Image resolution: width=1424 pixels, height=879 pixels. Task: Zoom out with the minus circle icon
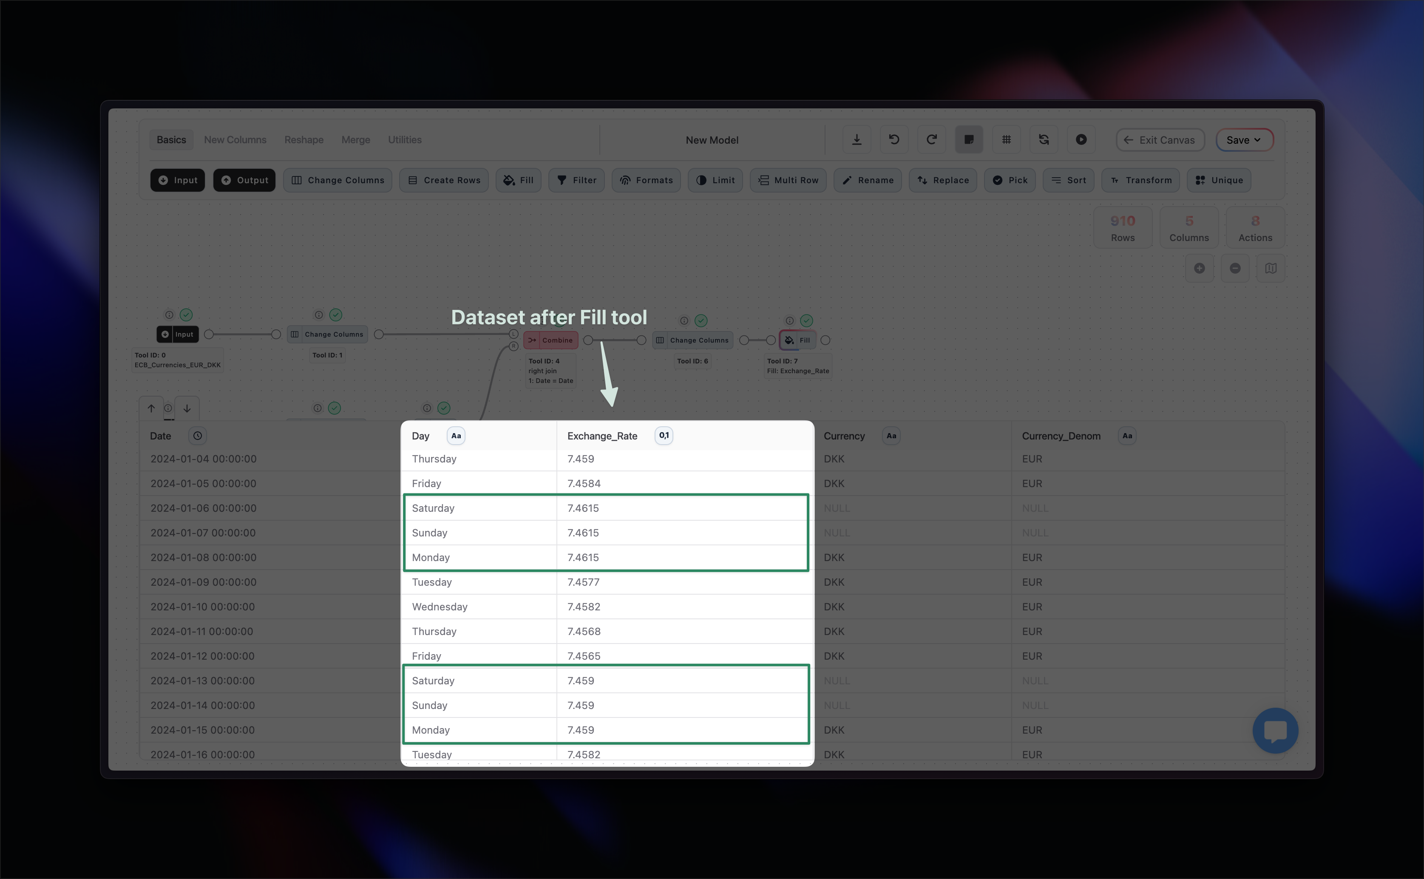tap(1235, 268)
